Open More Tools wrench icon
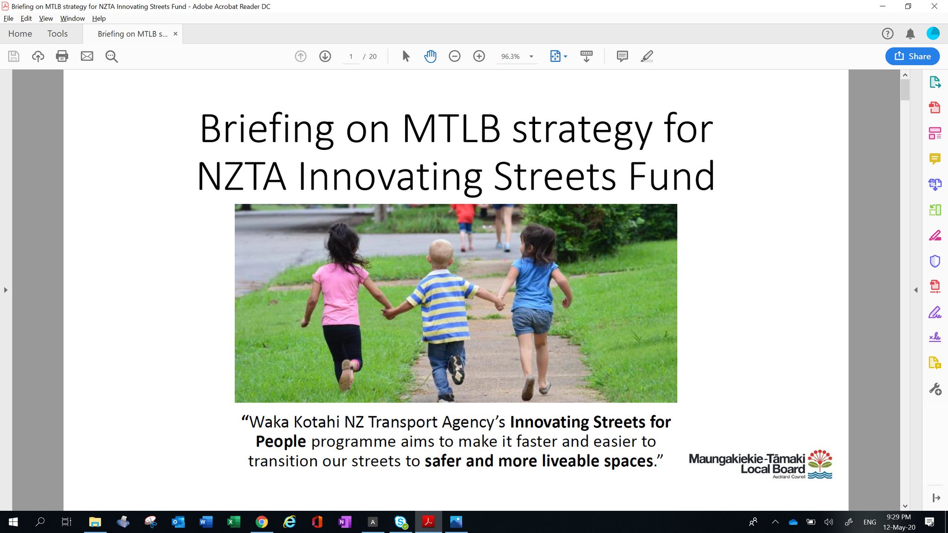948x533 pixels. pos(935,389)
